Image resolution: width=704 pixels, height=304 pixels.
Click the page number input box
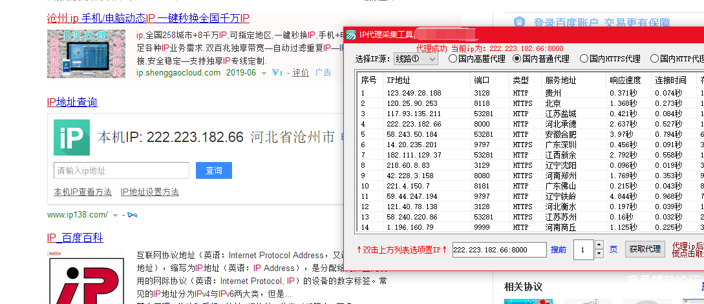click(584, 250)
